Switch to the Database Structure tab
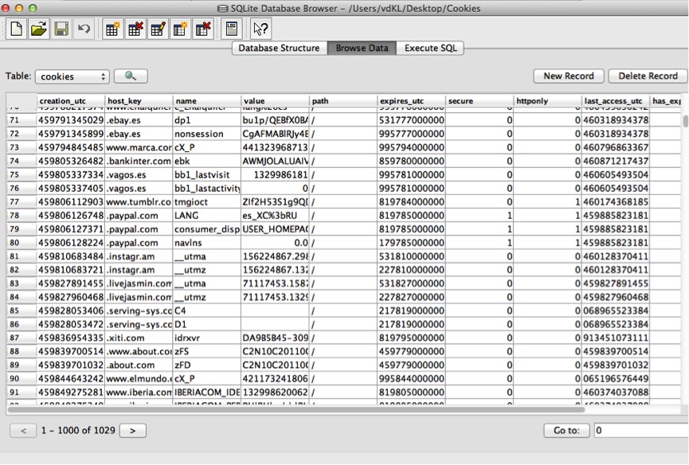Viewport: 689px width, 465px height. (x=279, y=48)
